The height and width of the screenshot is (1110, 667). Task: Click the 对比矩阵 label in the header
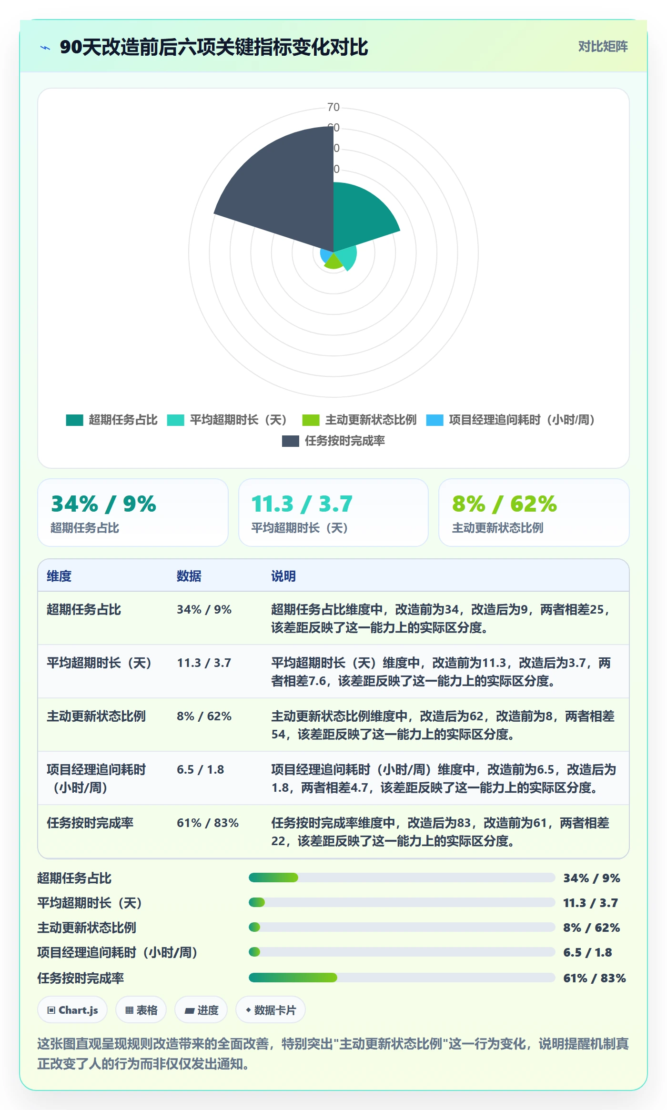coord(603,47)
